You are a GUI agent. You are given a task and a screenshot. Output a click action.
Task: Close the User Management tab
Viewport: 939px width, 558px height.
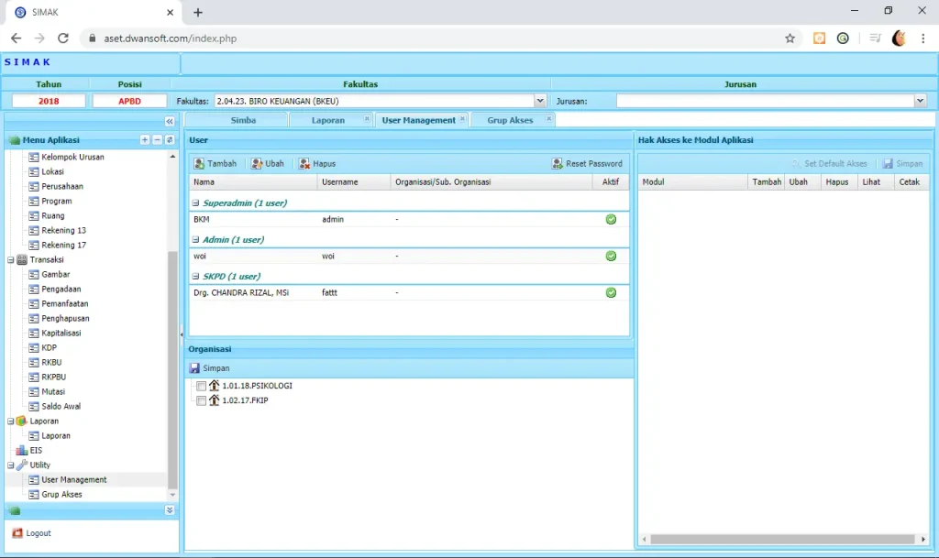[463, 118]
